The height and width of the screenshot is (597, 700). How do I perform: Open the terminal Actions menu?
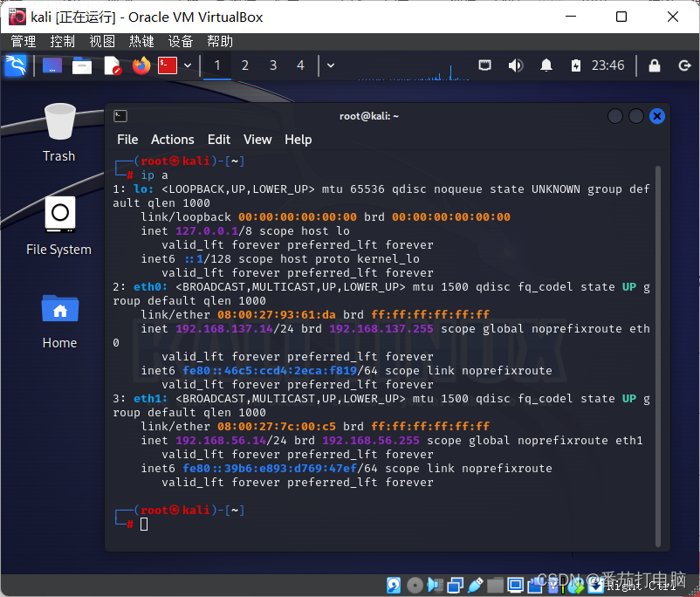173,140
